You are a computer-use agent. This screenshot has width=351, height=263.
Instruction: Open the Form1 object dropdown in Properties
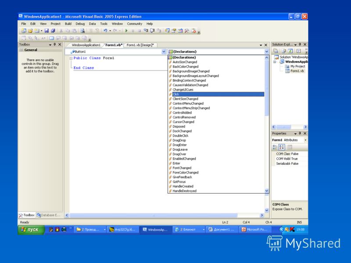pos(305,140)
